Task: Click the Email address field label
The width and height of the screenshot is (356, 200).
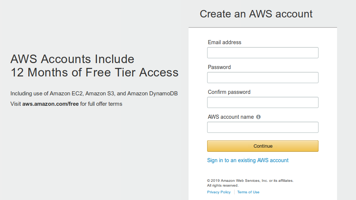Action: click(225, 42)
